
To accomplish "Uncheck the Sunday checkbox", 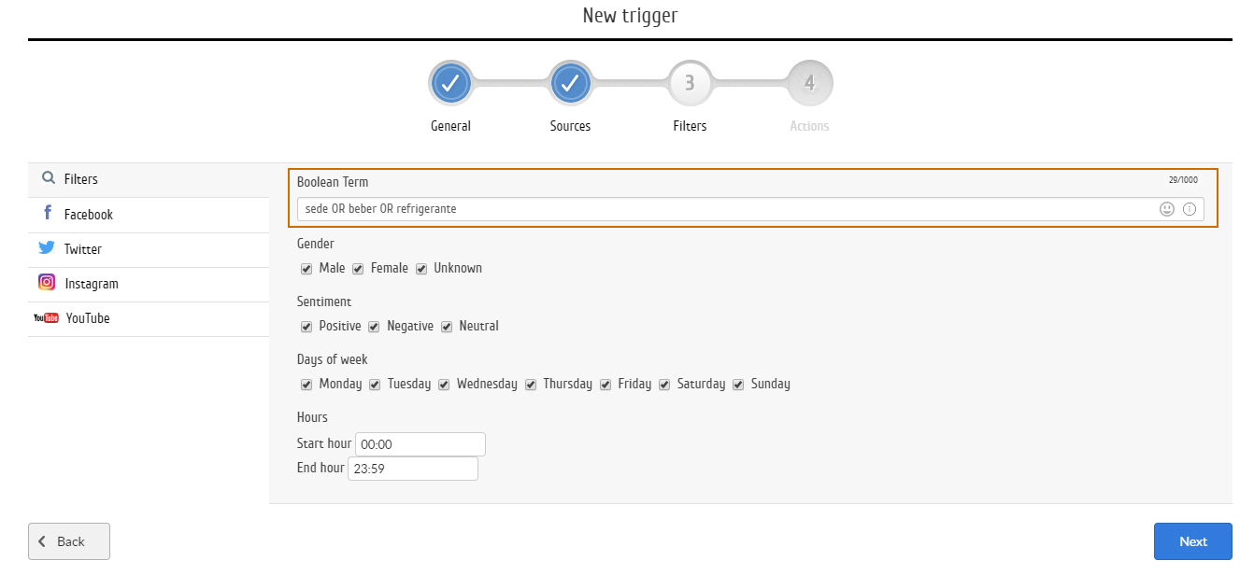I will click(x=738, y=385).
